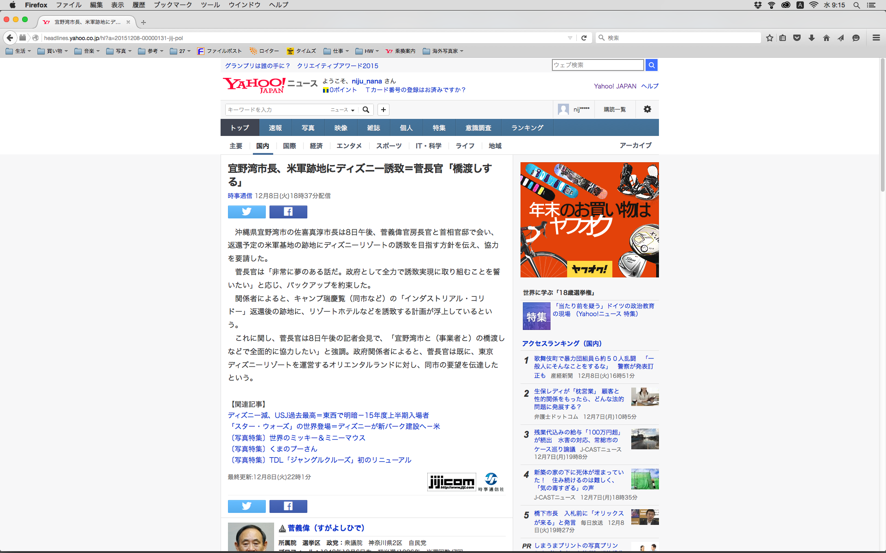
Task: Click the キーワードを入力 news search field
Action: tap(277, 110)
